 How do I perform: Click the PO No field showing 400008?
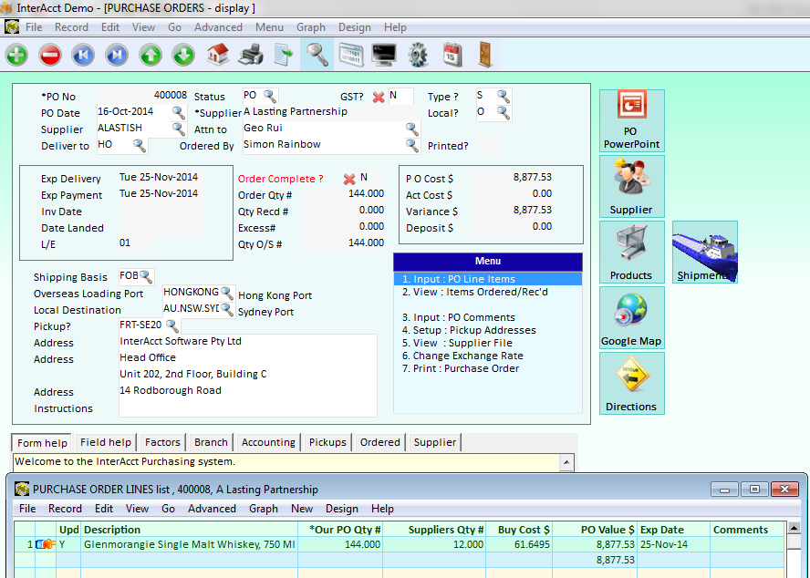(x=142, y=96)
